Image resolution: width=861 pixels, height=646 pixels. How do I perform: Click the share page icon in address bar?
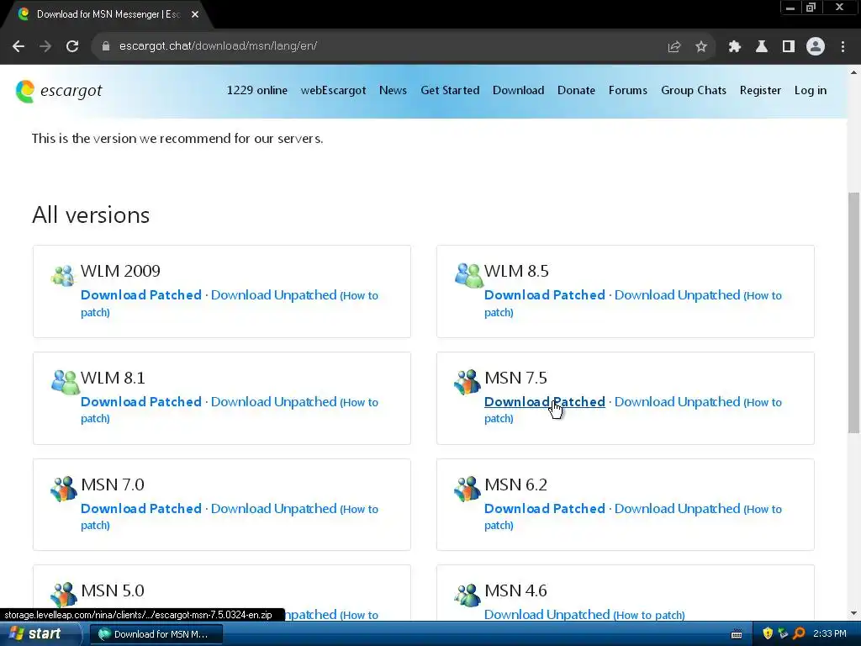pos(674,47)
